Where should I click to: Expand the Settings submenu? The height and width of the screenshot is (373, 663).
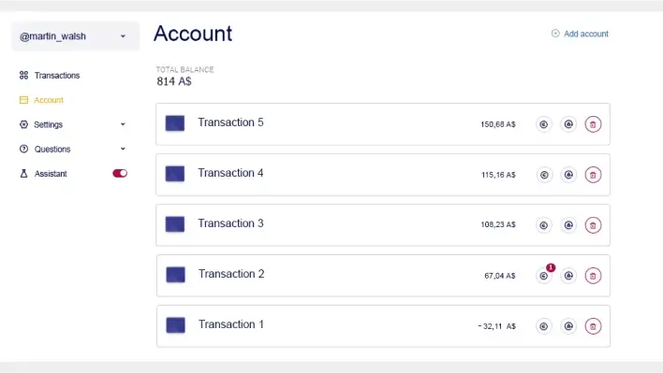click(123, 124)
